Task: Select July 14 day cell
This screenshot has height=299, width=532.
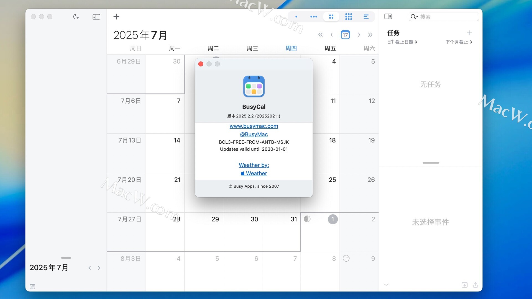Action: (165, 153)
